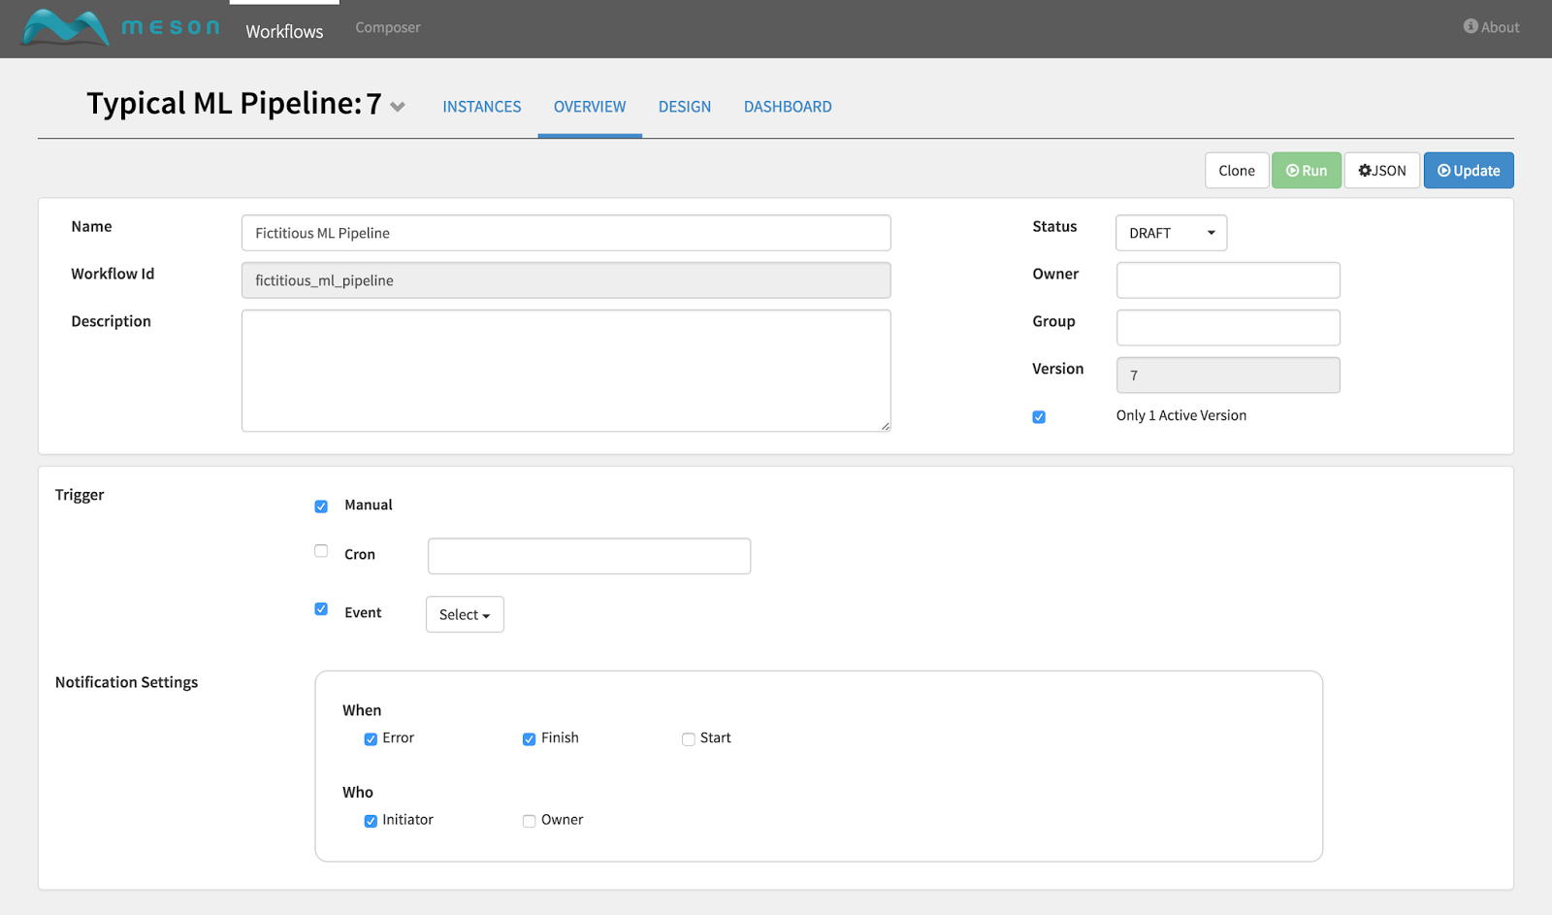Go to the Dashboard tab
Viewport: 1552px width, 915px height.
[x=788, y=107]
